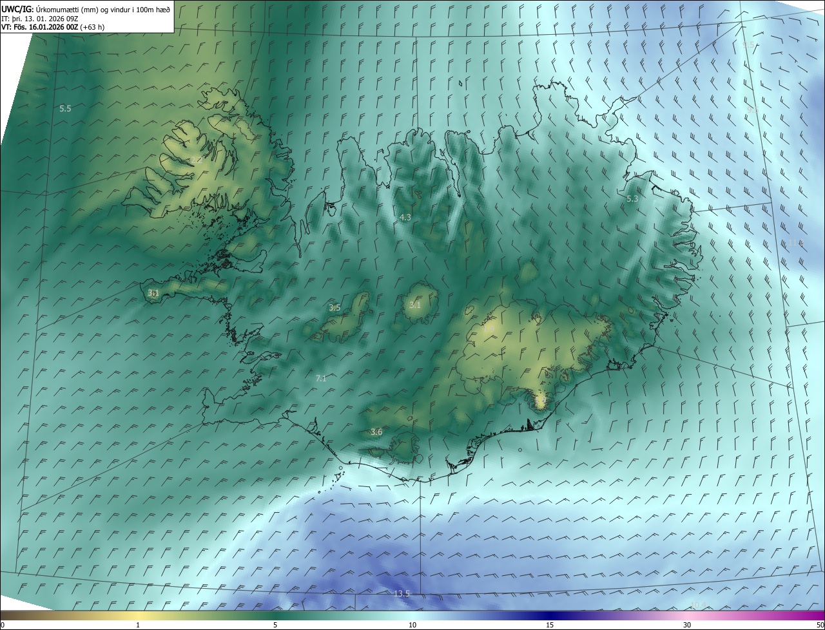Click the 3.6 value label on the map

pyautogui.click(x=376, y=432)
